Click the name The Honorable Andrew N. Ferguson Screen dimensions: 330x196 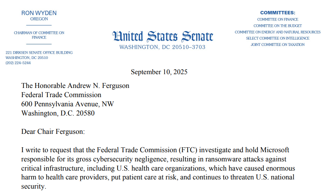(75, 86)
